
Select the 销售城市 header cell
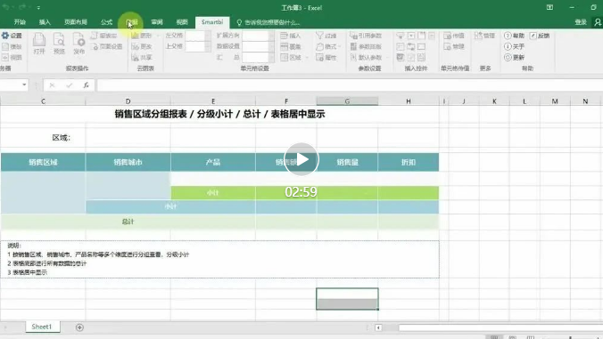[x=128, y=162]
